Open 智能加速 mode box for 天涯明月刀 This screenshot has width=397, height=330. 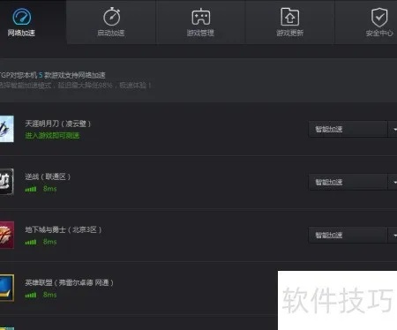(348, 129)
